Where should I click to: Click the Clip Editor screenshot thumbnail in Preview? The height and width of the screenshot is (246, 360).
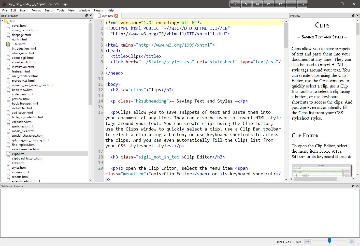click(x=322, y=170)
